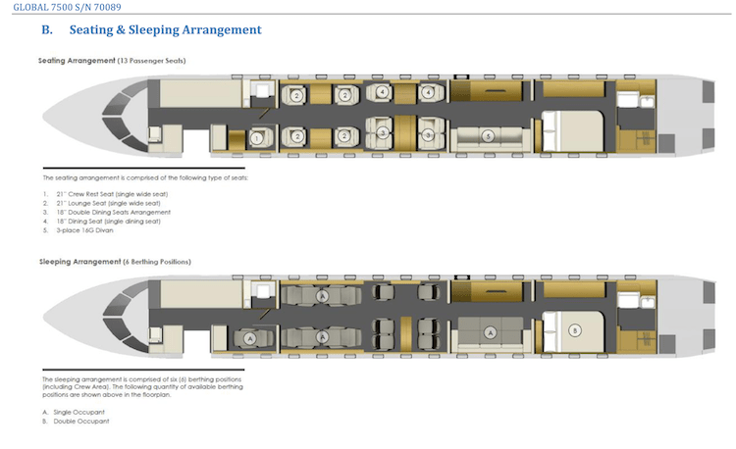Click crew rest berth A in sleeping plan

pos(249,336)
